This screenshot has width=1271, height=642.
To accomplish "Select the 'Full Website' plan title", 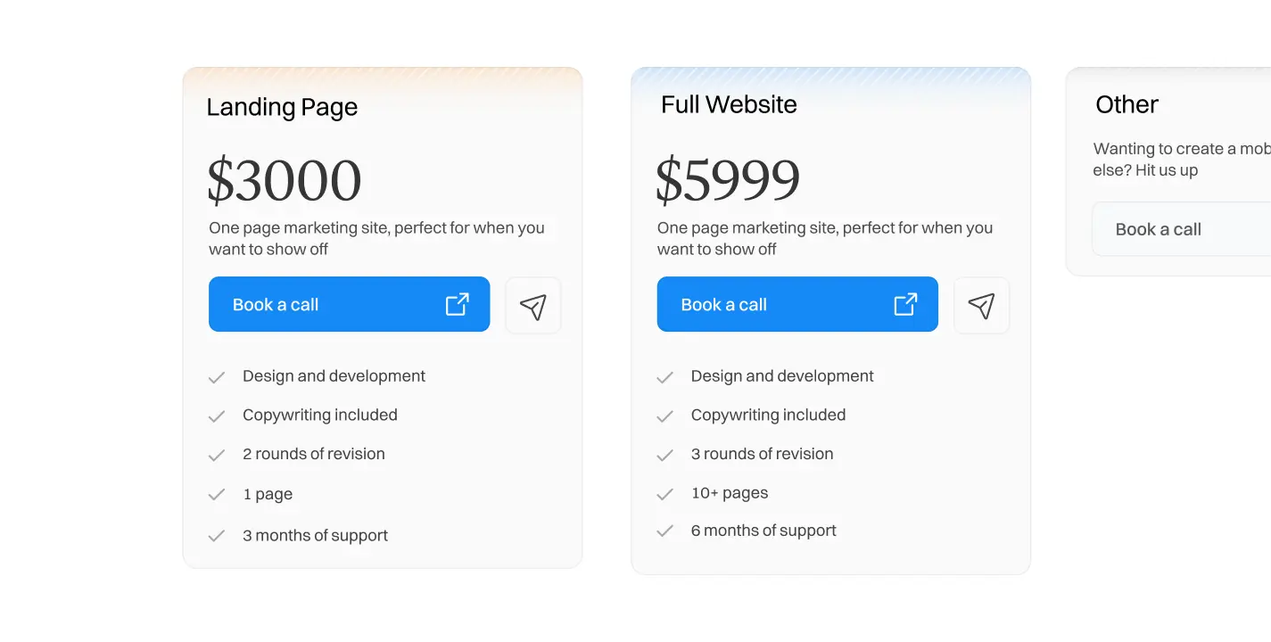I will pyautogui.click(x=729, y=104).
